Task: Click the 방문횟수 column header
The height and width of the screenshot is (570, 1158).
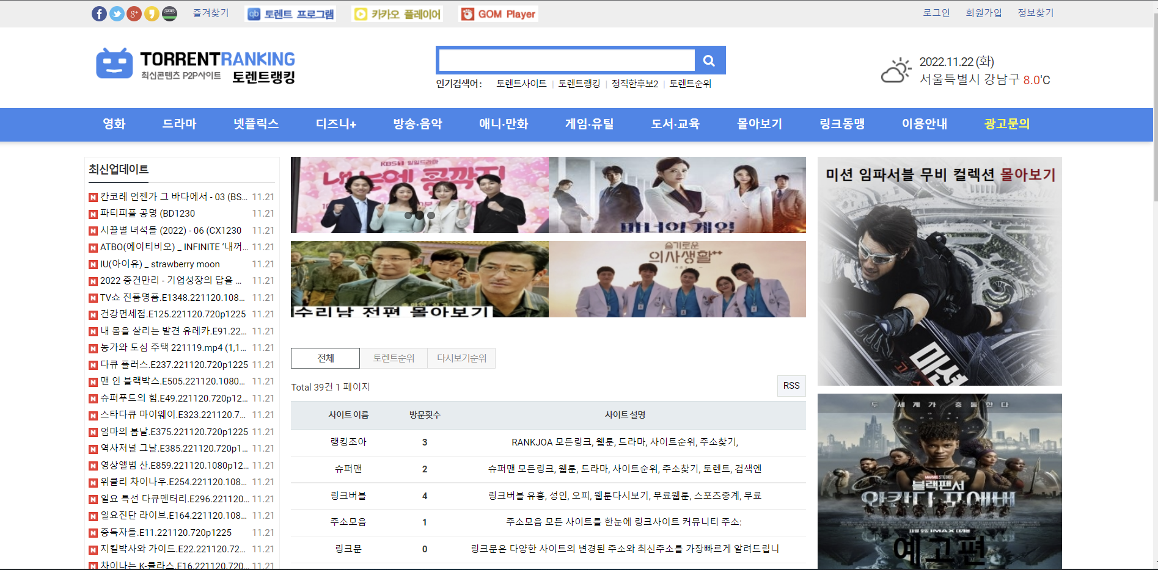Action: (425, 415)
